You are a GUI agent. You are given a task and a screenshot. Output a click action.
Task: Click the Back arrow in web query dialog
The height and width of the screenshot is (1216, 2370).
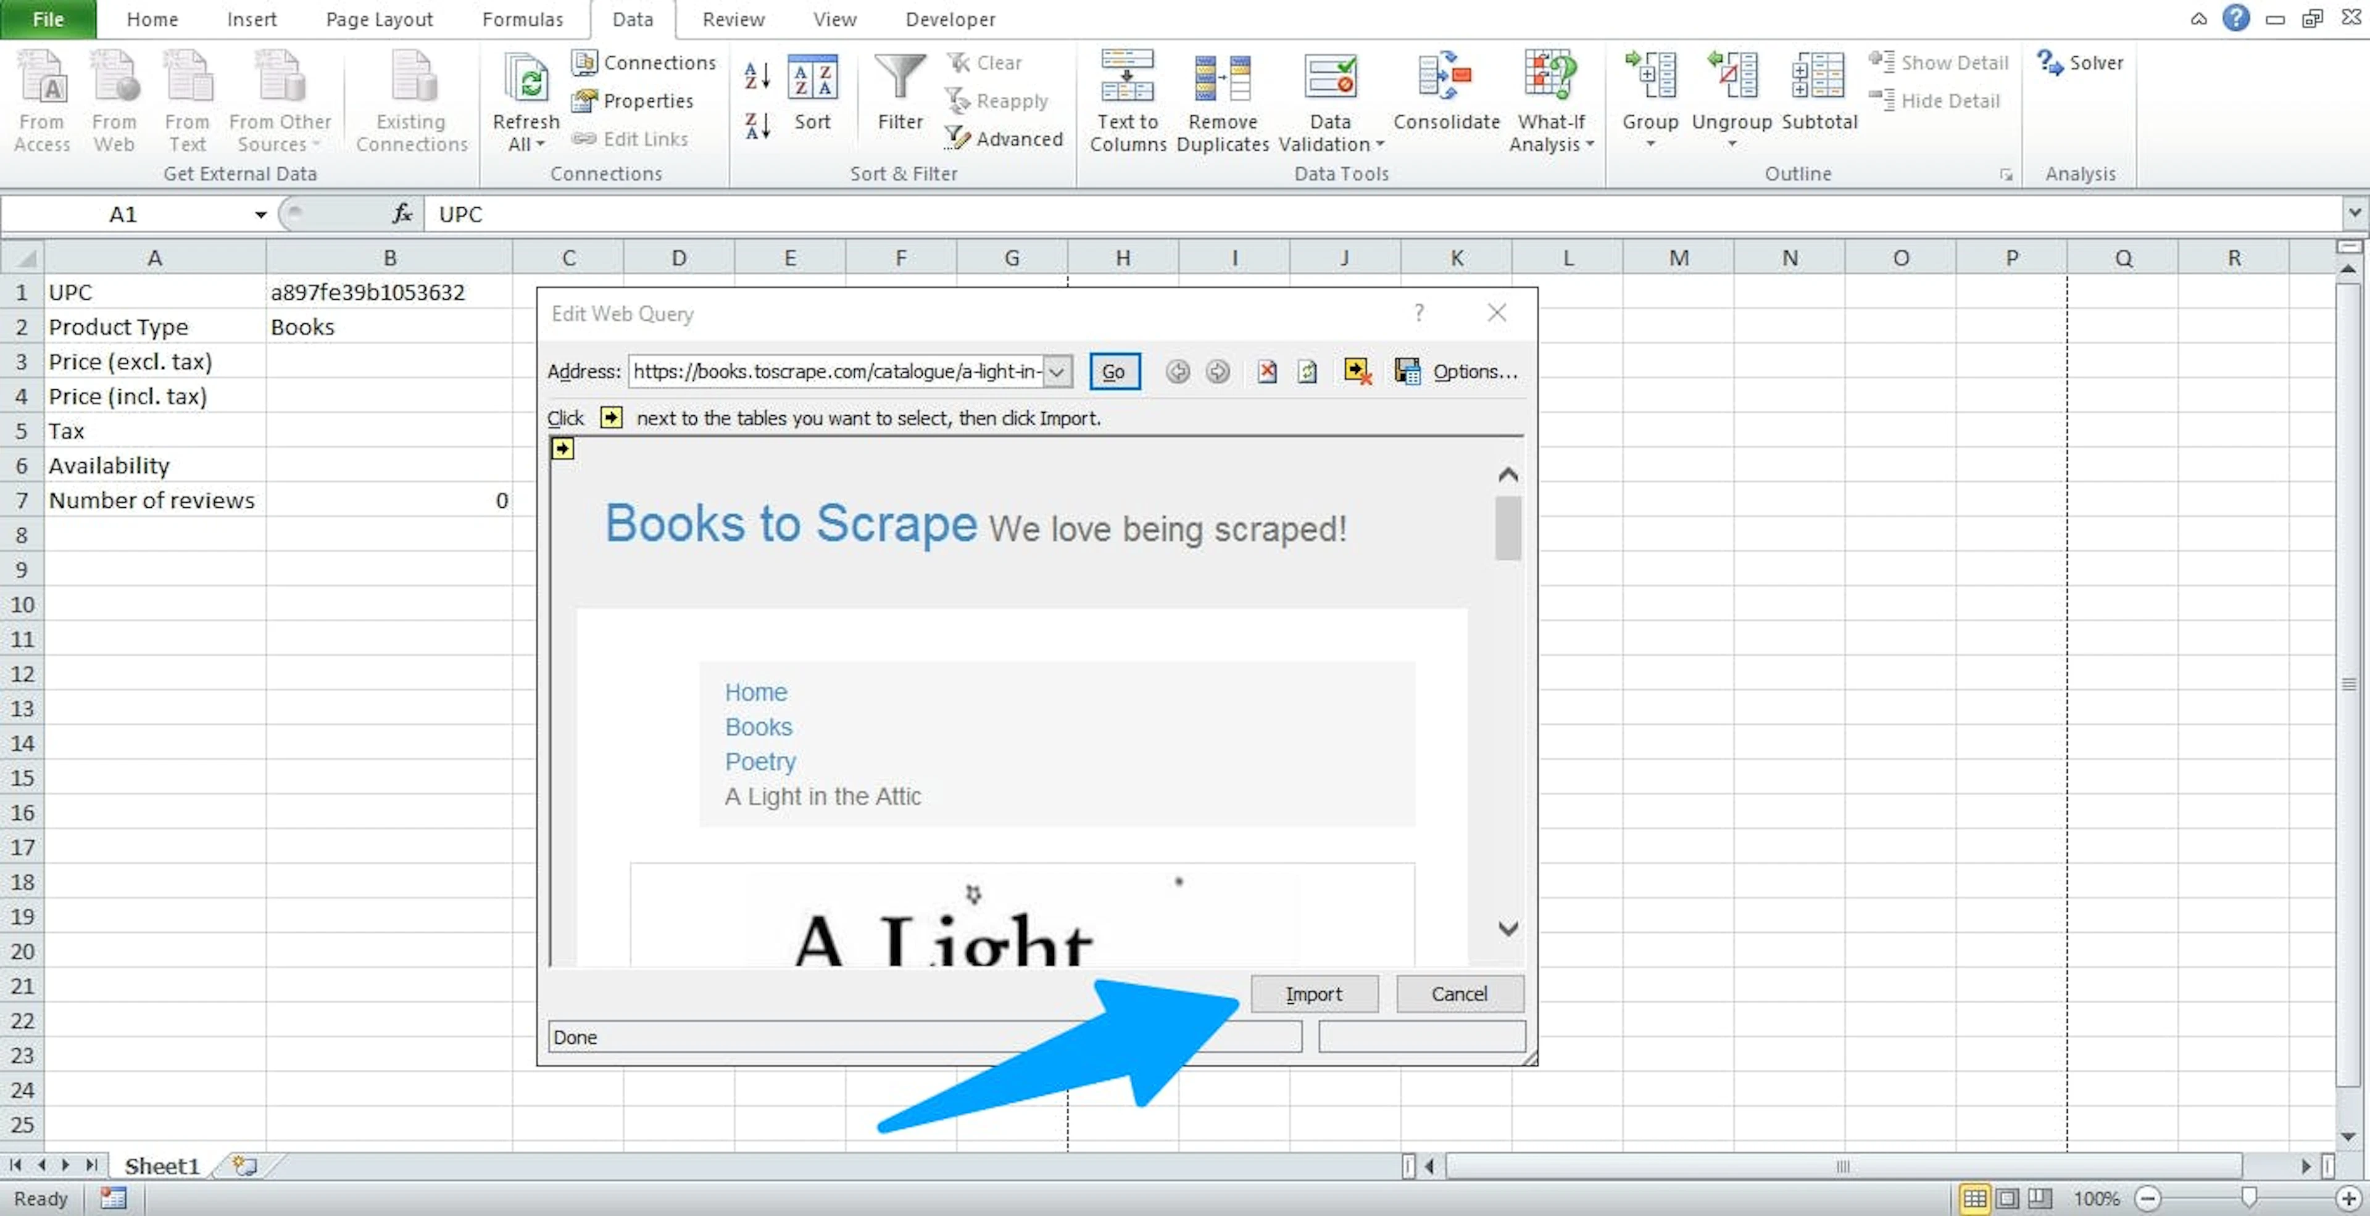(x=1178, y=371)
